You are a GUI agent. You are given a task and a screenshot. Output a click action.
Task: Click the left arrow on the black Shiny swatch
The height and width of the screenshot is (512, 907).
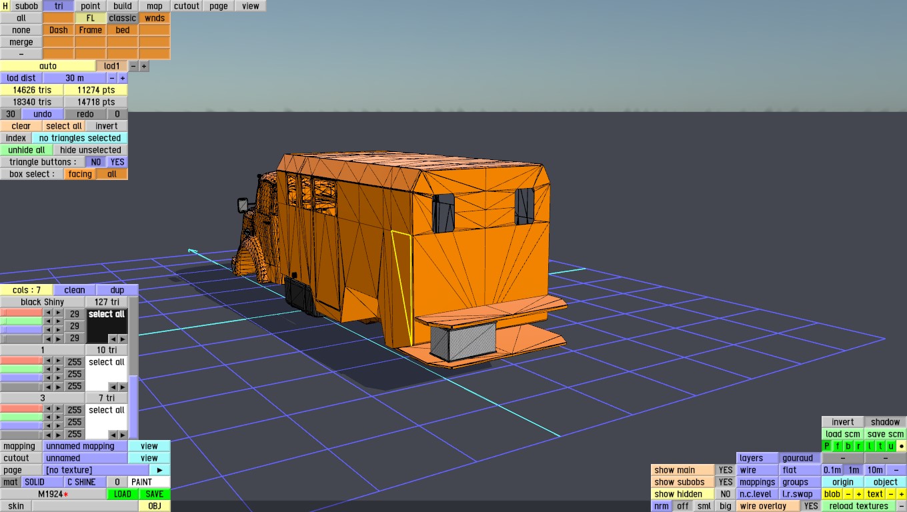pos(113,339)
